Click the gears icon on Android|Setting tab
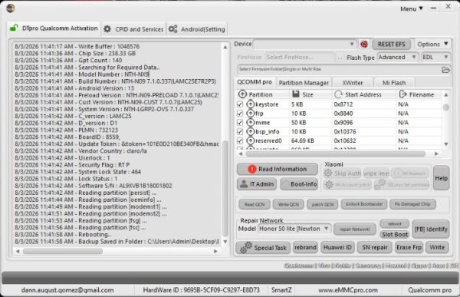Image resolution: width=460 pixels, height=297 pixels. [x=172, y=29]
